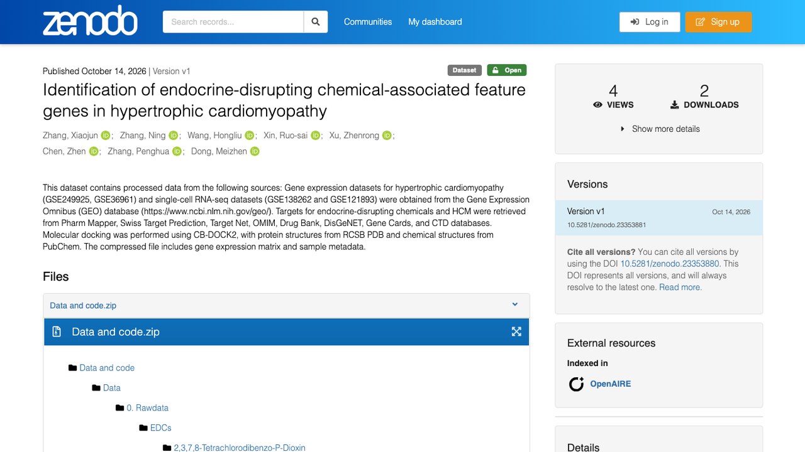Open the Data folder in tree
This screenshot has height=452, width=805.
coord(112,388)
